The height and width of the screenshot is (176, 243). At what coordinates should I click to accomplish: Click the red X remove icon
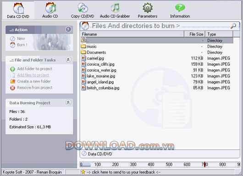(x=12, y=88)
